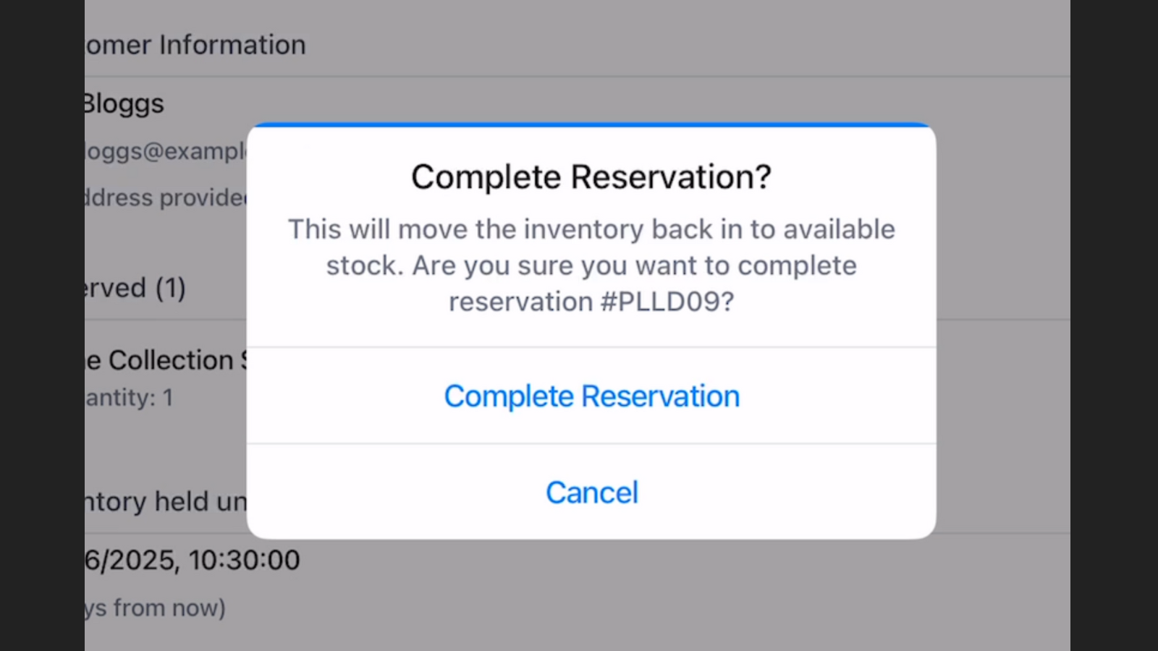Click the 10:30:00 held-until date value
Image resolution: width=1158 pixels, height=651 pixels.
[x=193, y=560]
